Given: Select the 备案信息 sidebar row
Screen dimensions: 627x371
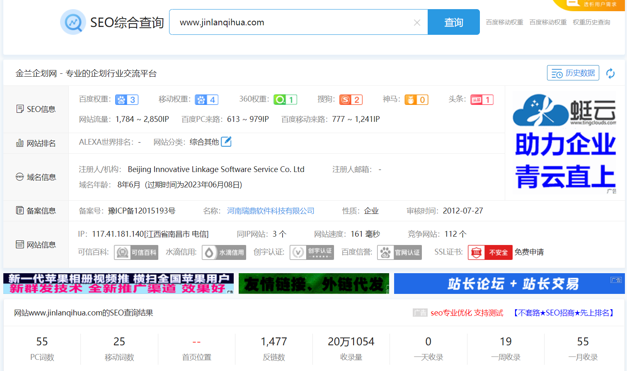Looking at the screenshot, I should [36, 211].
